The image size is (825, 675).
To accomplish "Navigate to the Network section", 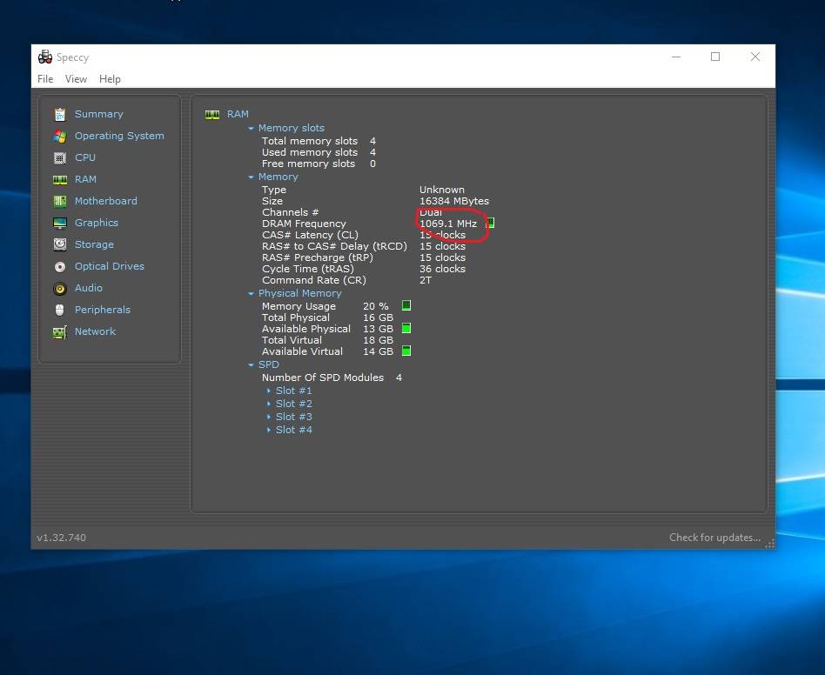I will [x=95, y=331].
